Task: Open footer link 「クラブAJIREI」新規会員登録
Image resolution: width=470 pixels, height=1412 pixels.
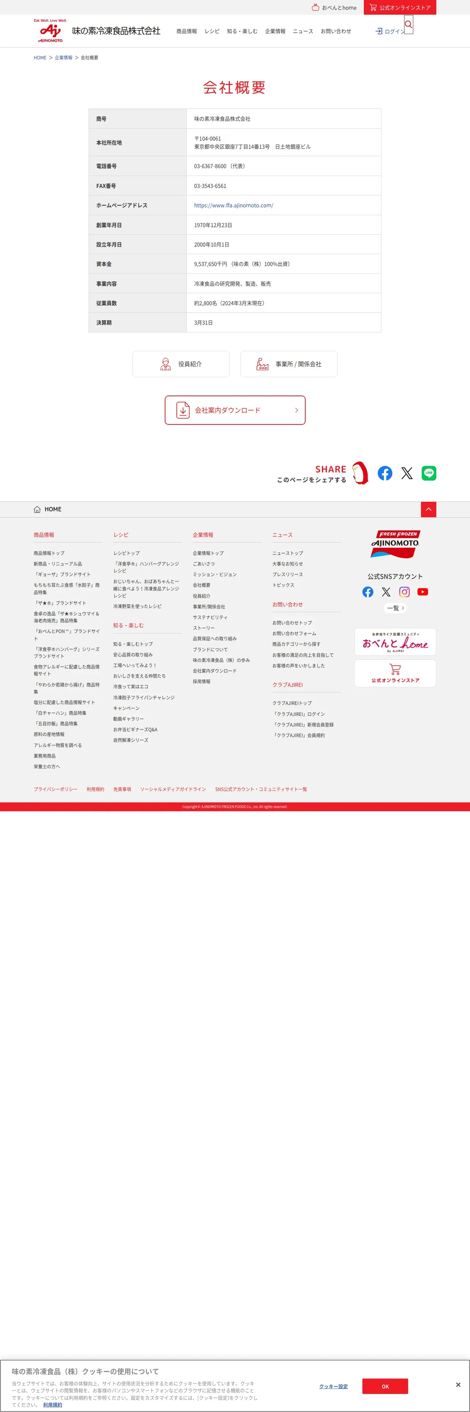Action: coord(303,725)
